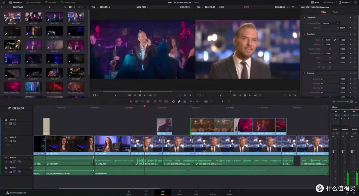Go to the Cut page
The image size is (359, 196).
146,193
